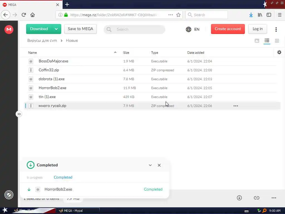Close the Completed transfers panel
This screenshot has width=285, height=214.
coord(159,165)
